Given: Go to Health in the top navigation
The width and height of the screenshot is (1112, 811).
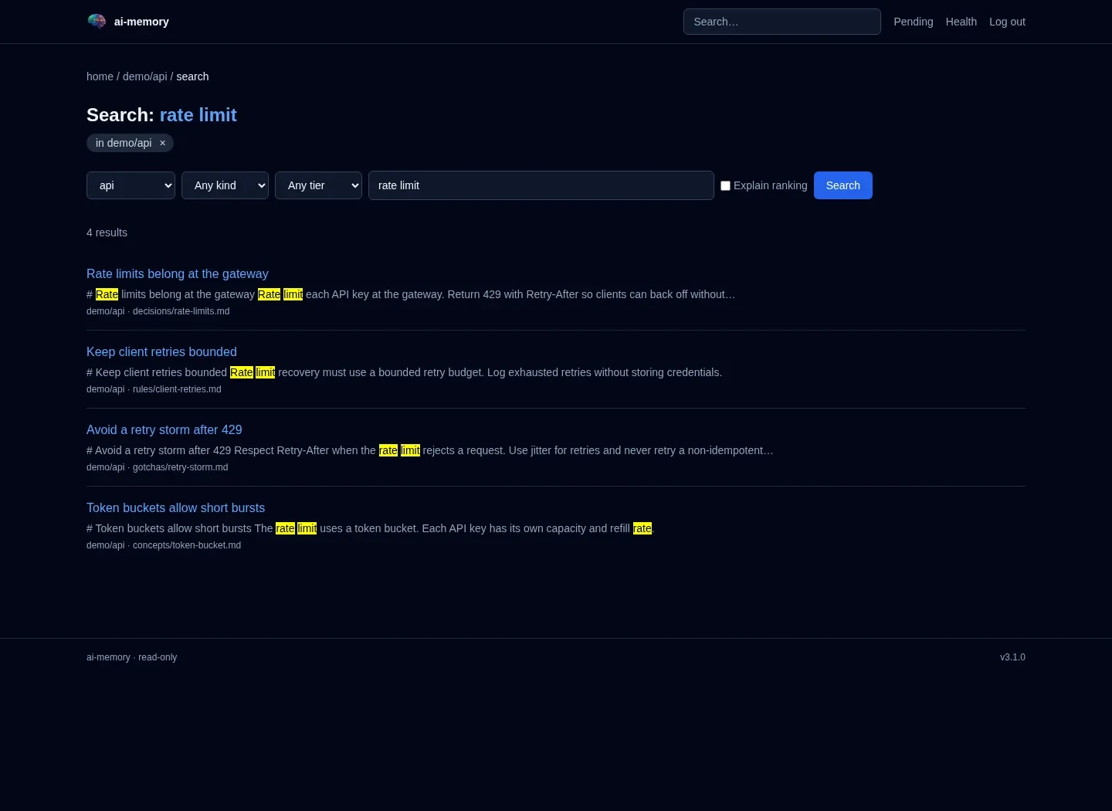Looking at the screenshot, I should click(x=961, y=22).
